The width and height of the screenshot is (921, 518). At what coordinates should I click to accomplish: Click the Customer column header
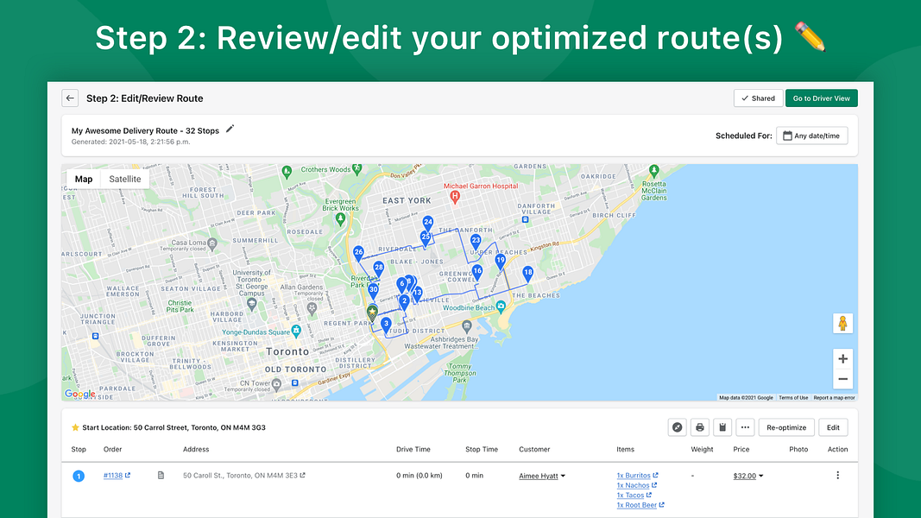[x=534, y=449]
